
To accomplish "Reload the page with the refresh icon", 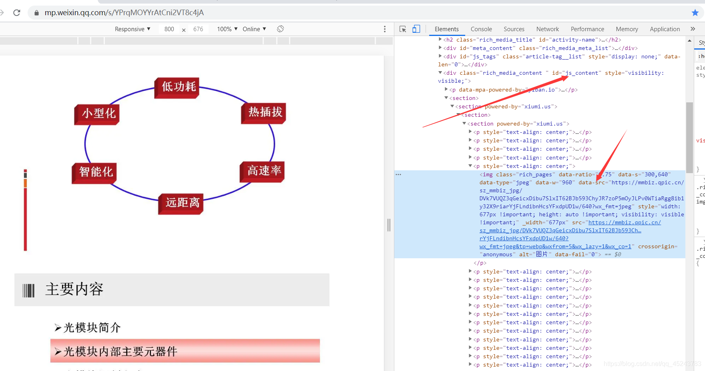I will pyautogui.click(x=16, y=12).
